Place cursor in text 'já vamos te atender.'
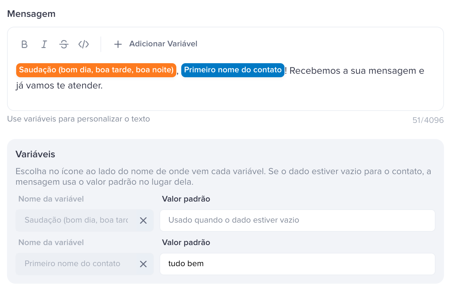This screenshot has width=451, height=290. coord(59,86)
